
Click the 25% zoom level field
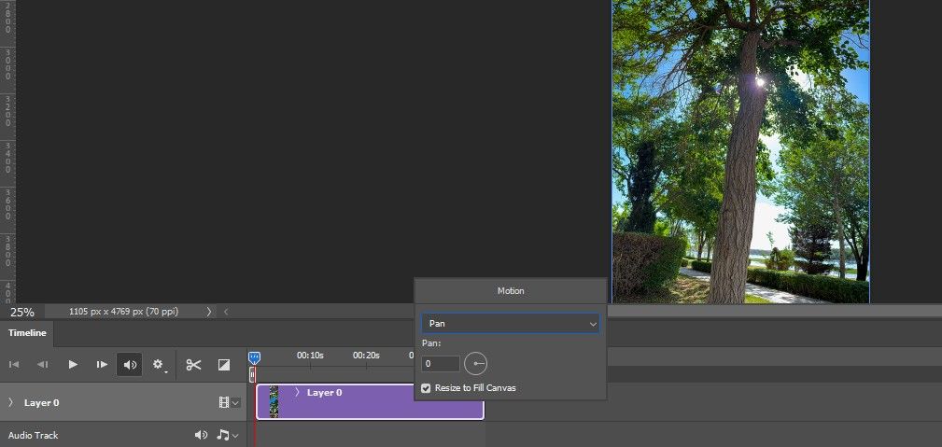[22, 312]
